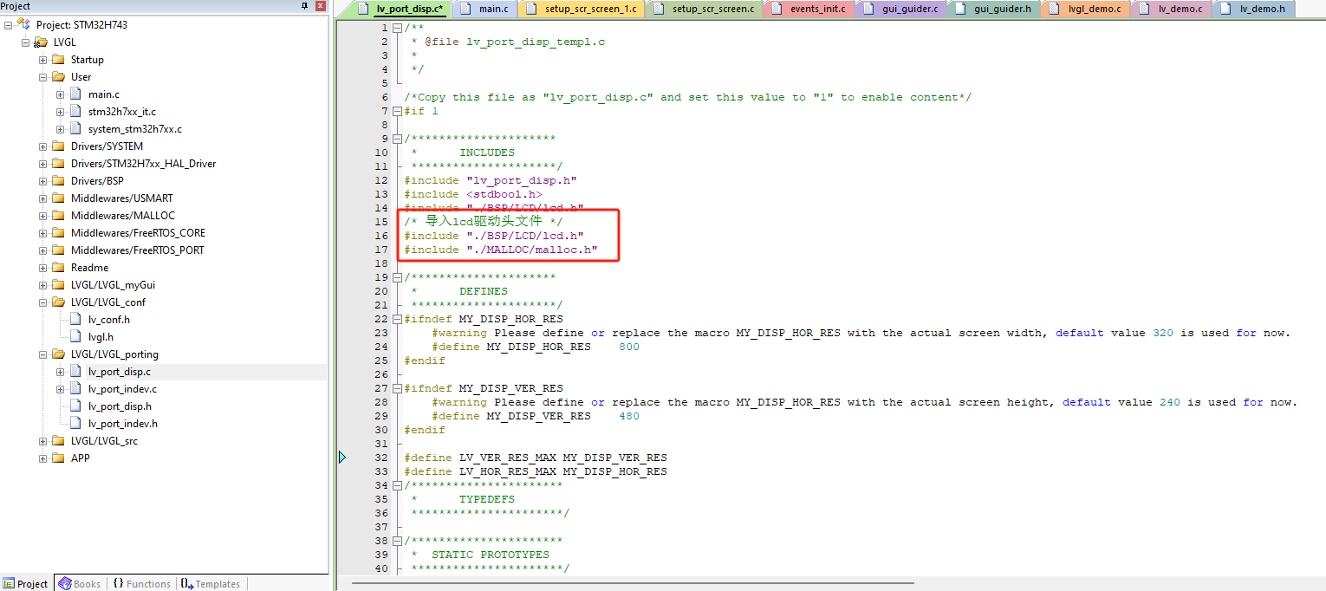
Task: Open the lvgl_demo.c tab
Action: pyautogui.click(x=1085, y=9)
